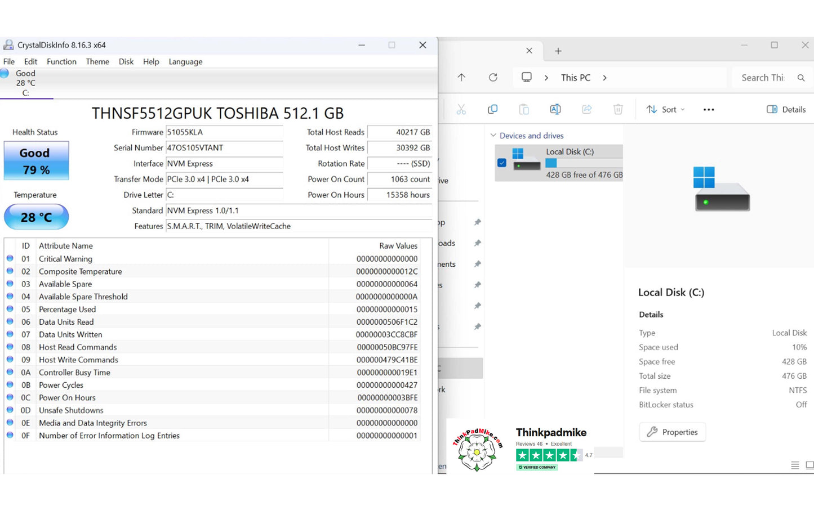Click the Search This PC box
814x511 pixels.
[x=772, y=78]
